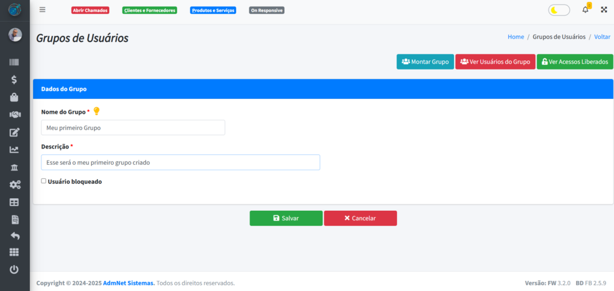The width and height of the screenshot is (614, 291).
Task: Enter fullscreen with the expand arrows icon
Action: (604, 10)
